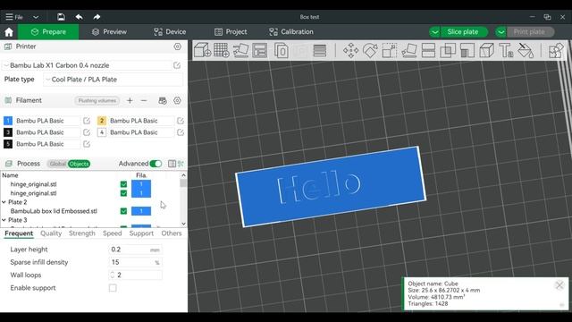Open the Strength settings tab
The width and height of the screenshot is (572, 322).
(81, 233)
